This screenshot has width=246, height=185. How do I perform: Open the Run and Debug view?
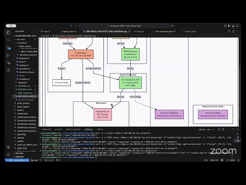tap(8, 55)
